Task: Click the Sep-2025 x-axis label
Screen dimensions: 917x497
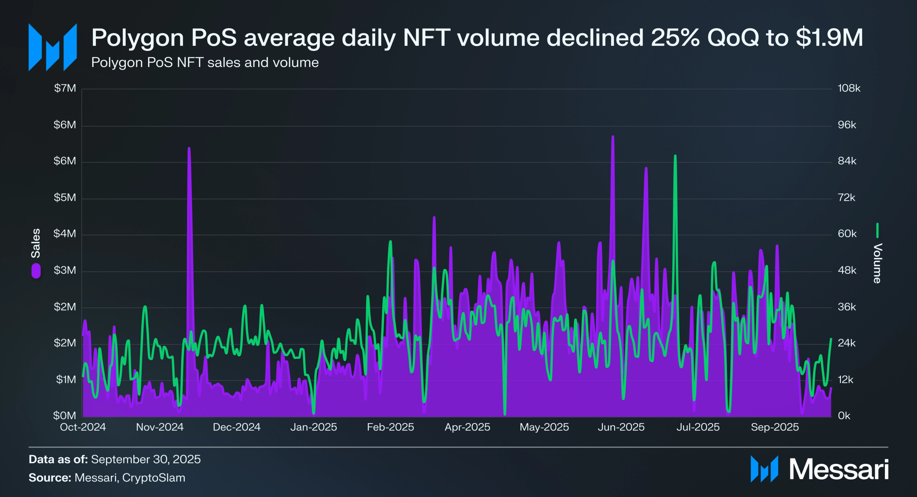Action: click(774, 427)
